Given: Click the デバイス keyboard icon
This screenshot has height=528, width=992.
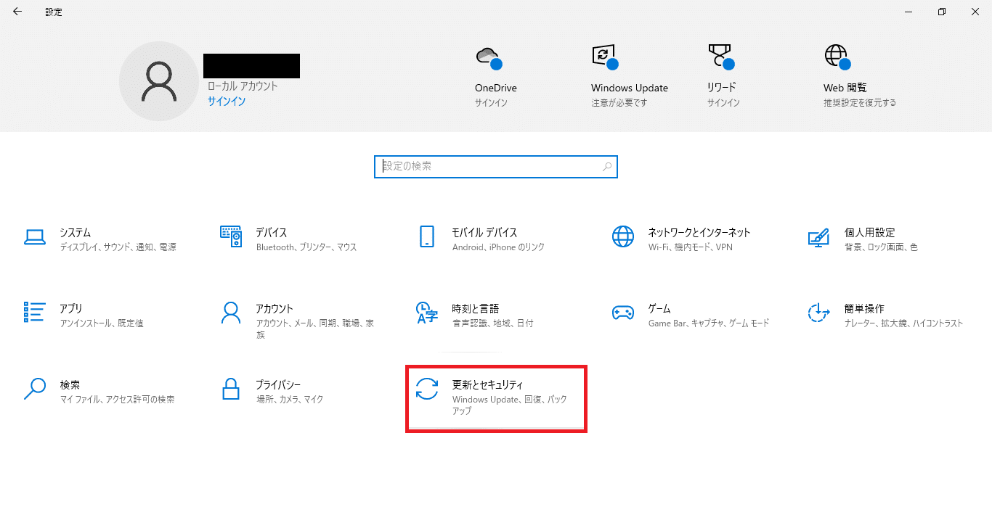Looking at the screenshot, I should [231, 236].
